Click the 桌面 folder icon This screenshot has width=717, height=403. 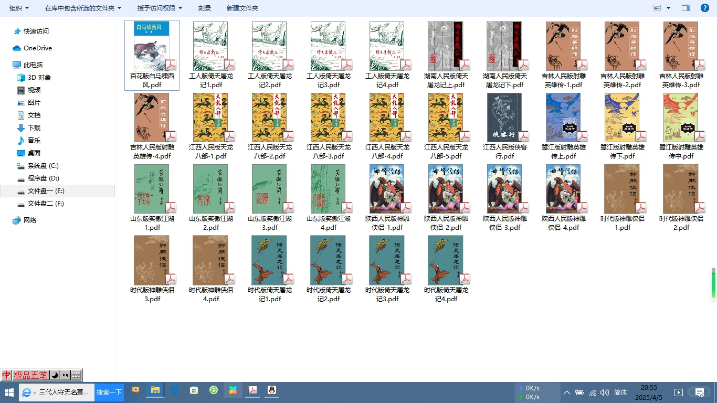coord(21,153)
